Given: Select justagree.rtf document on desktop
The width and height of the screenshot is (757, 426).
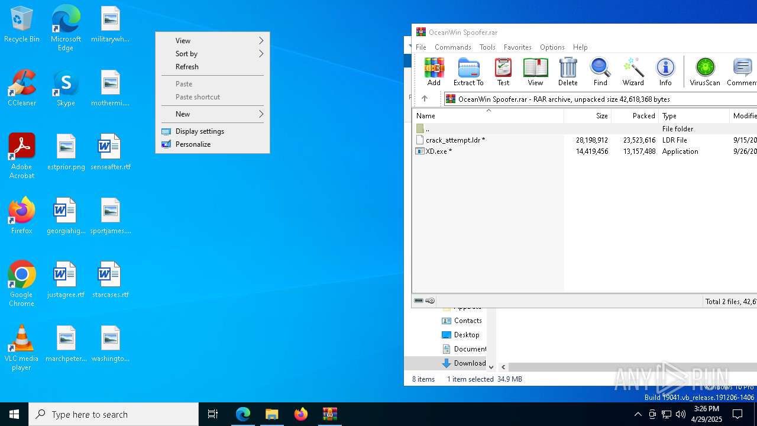Looking at the screenshot, I should (66, 280).
